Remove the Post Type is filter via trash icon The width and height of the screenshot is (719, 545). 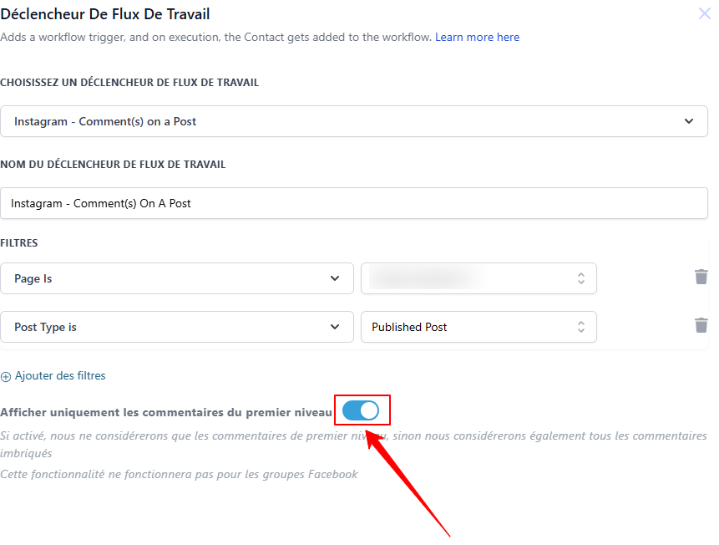pyautogui.click(x=701, y=325)
